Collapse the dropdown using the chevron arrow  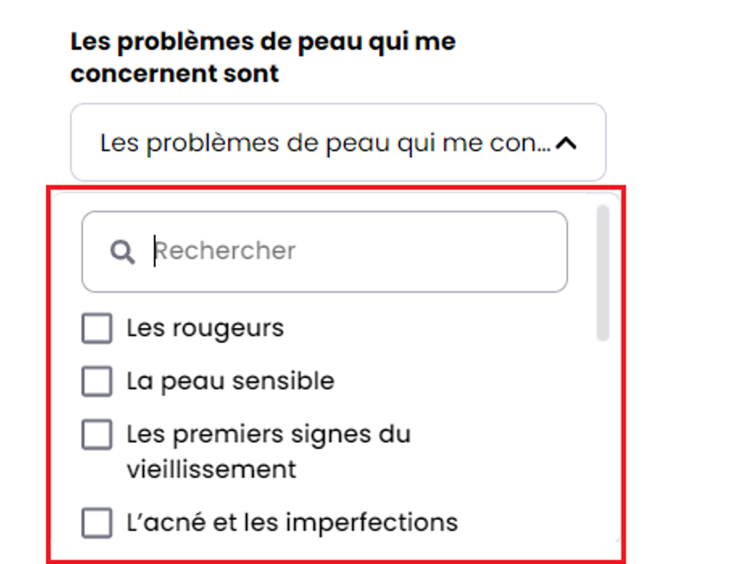(566, 144)
